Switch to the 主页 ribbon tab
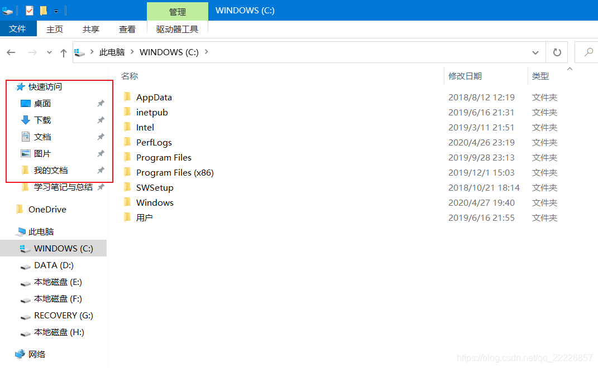Screen dimensions: 598x368 pyautogui.click(x=55, y=30)
